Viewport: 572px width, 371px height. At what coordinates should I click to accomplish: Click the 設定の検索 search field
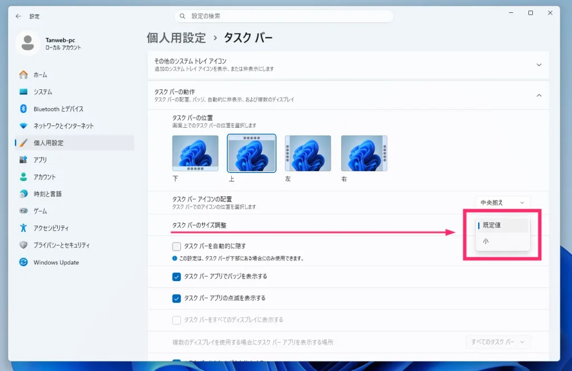tap(284, 16)
